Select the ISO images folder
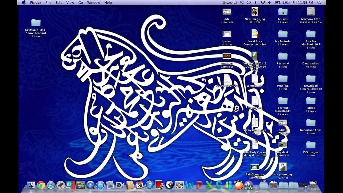Viewport: 343px width, 193px height. (311, 146)
